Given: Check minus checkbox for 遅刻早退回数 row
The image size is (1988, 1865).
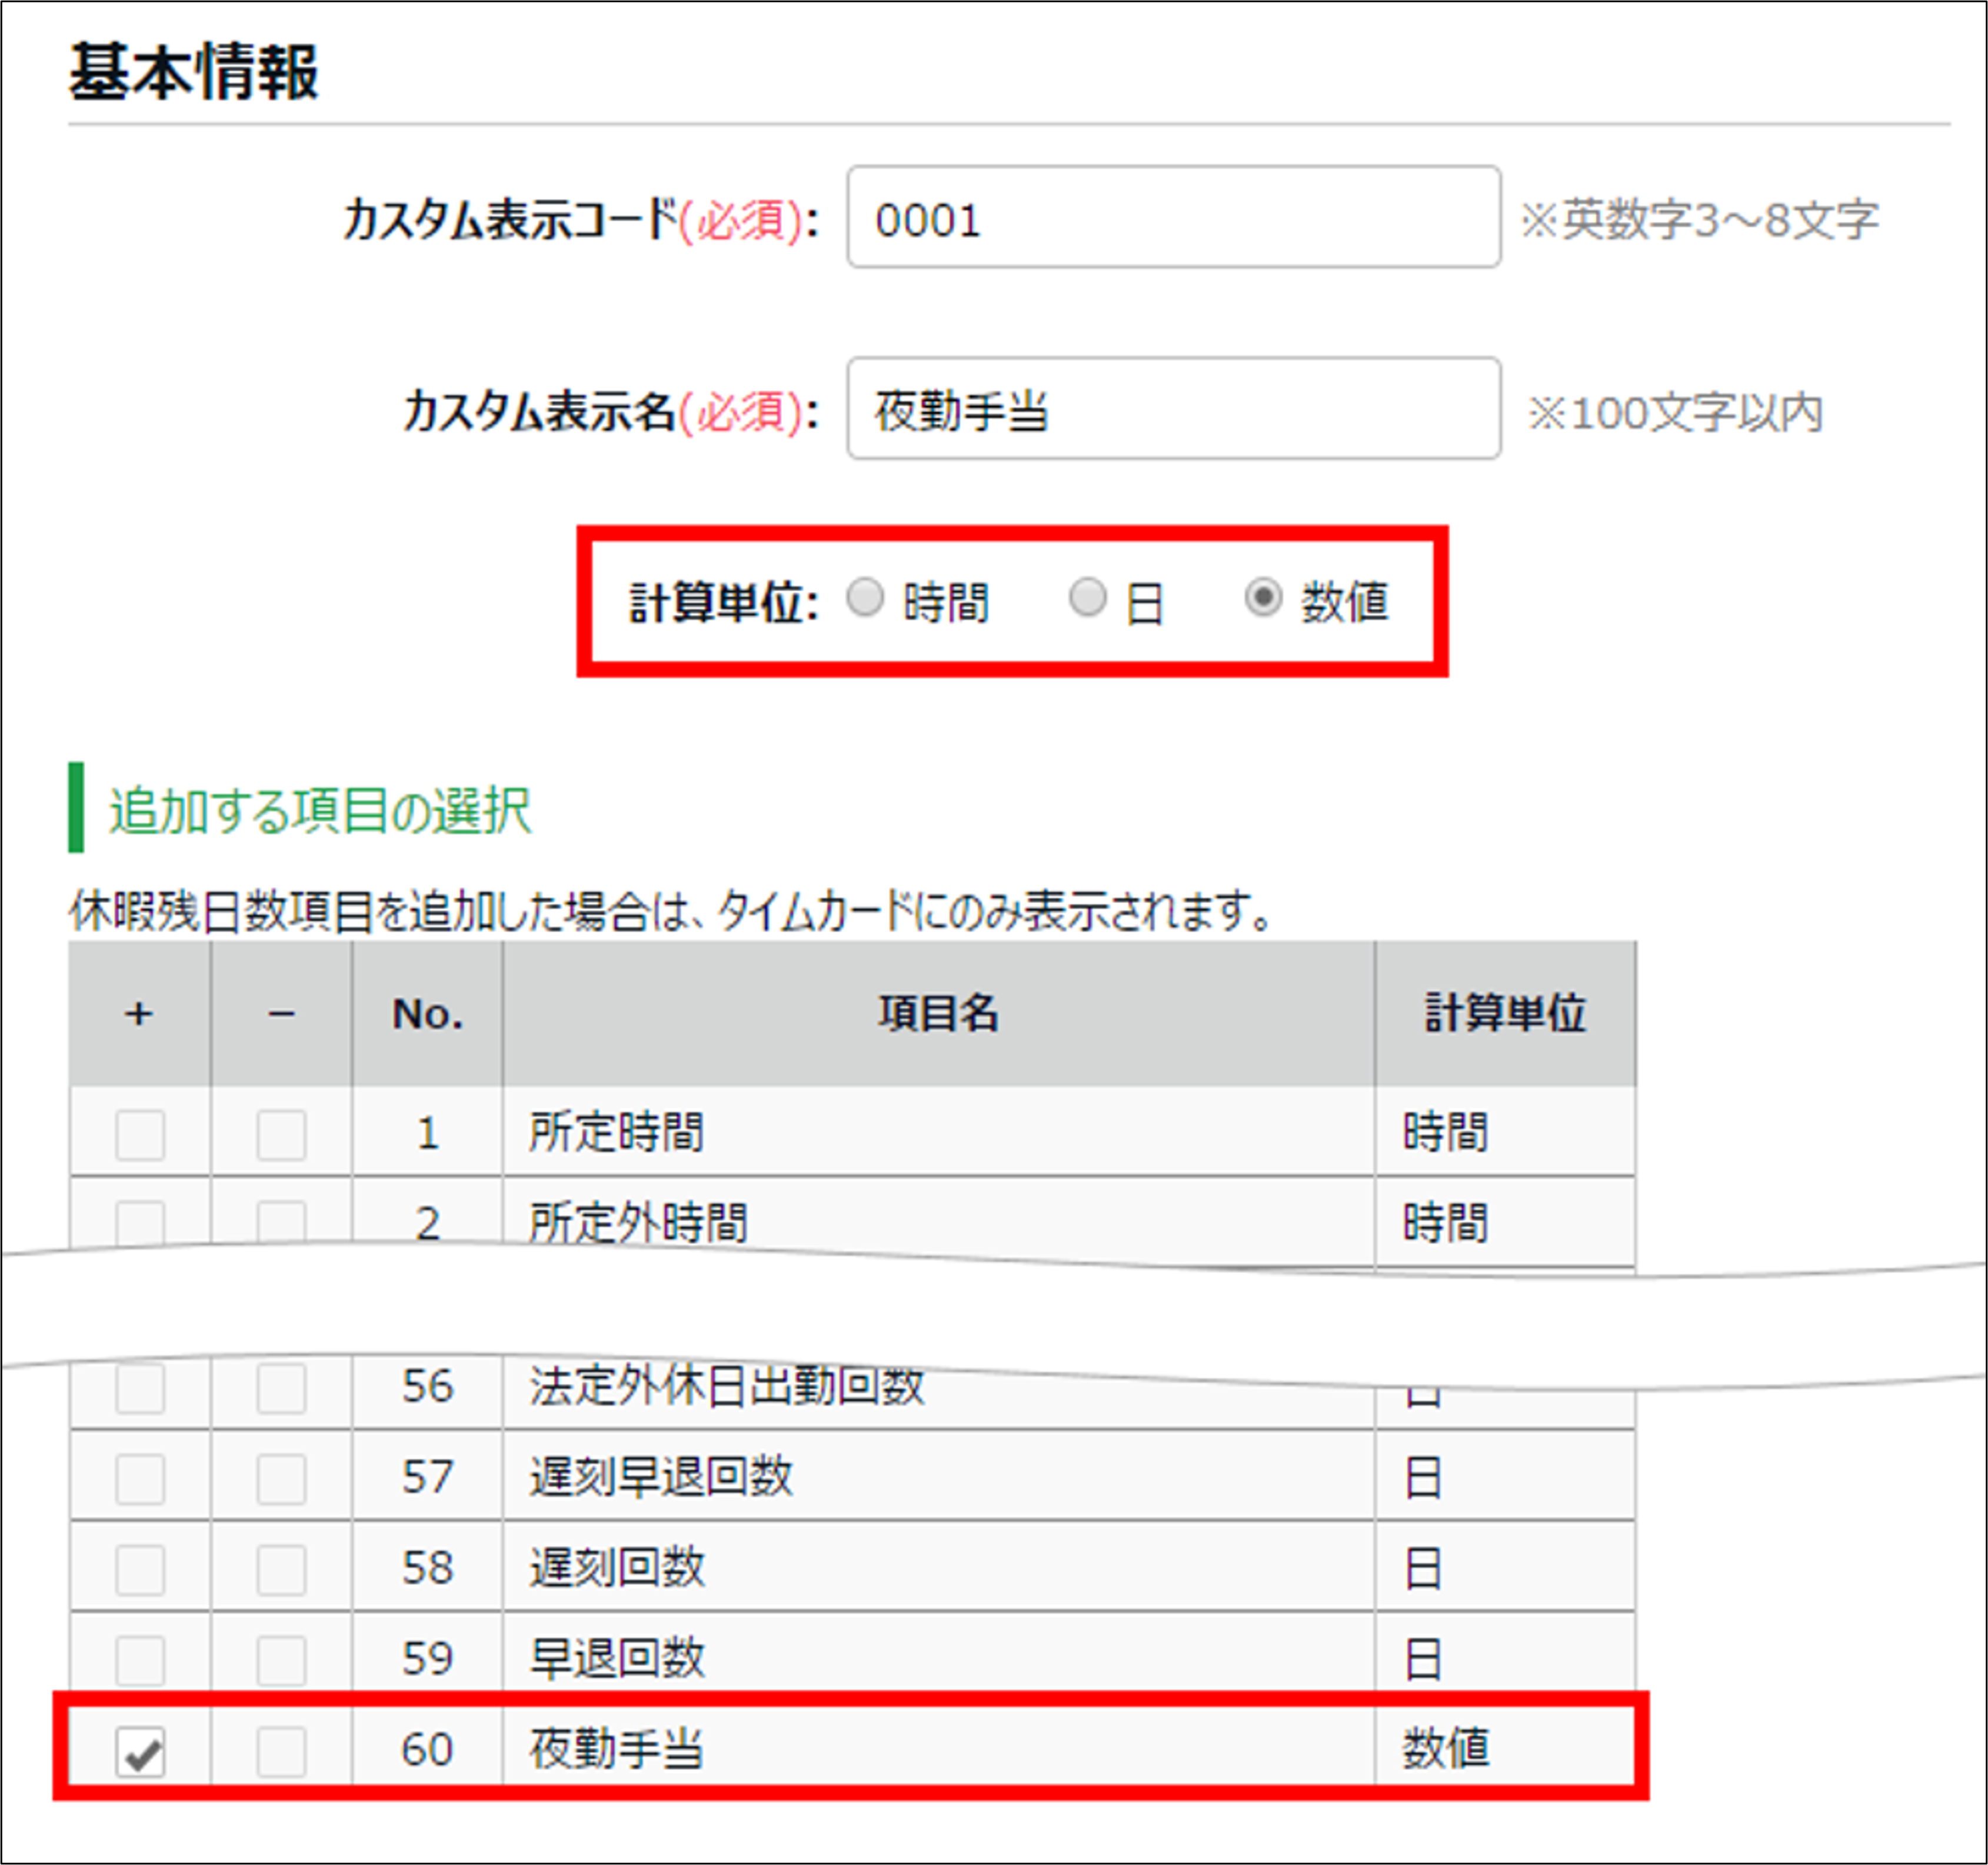Looking at the screenshot, I should click(281, 1479).
